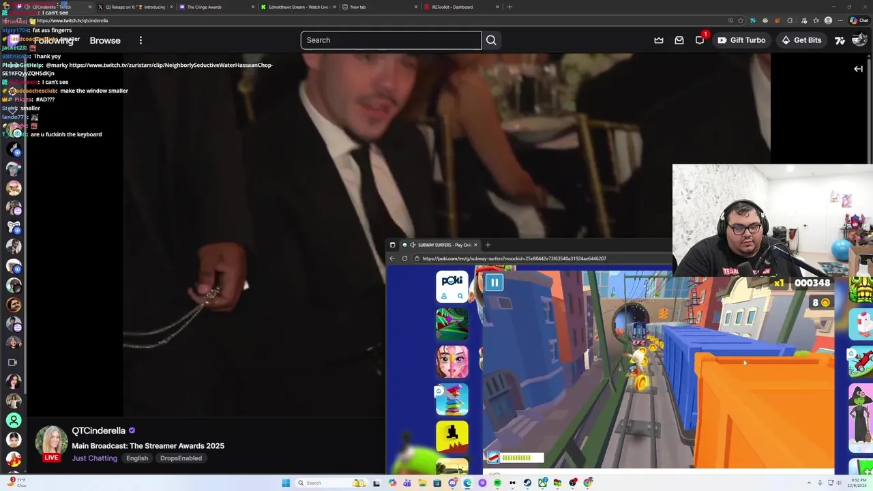Open the Windows Start menu
Image resolution: width=873 pixels, height=491 pixels.
pyautogui.click(x=286, y=483)
